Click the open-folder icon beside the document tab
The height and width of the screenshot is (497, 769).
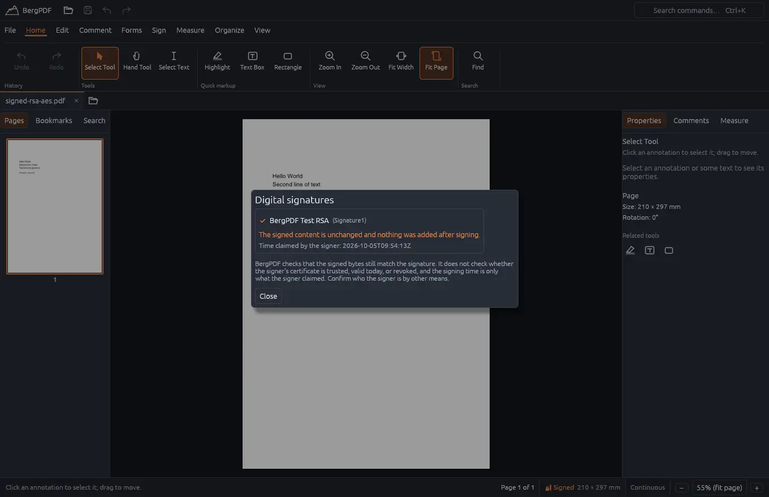coord(93,101)
